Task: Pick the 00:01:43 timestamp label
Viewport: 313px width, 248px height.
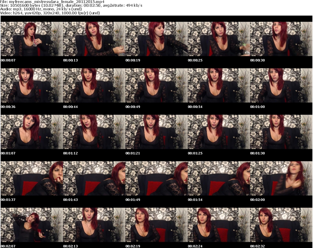Action: 71,200
